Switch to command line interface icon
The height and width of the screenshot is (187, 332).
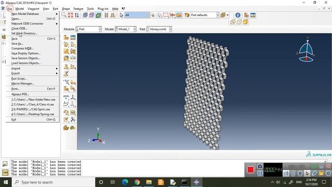(5, 172)
